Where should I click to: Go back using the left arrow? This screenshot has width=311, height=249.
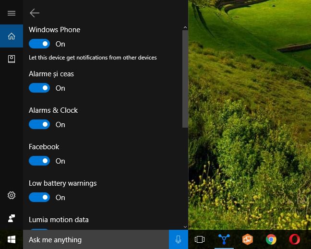pyautogui.click(x=35, y=13)
